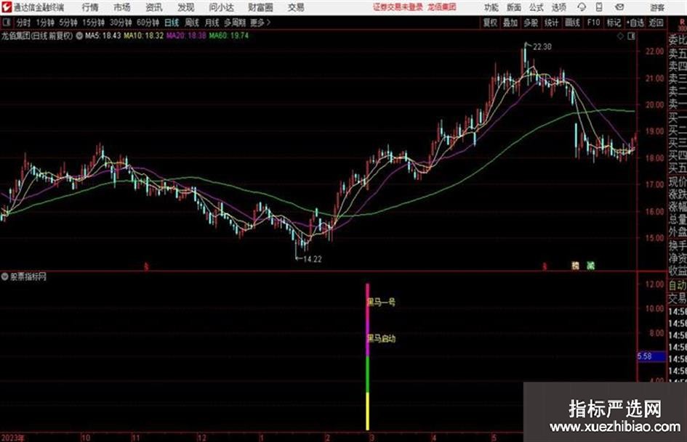Click the 游客 user label
Screen dimensions: 687x442
657,7
